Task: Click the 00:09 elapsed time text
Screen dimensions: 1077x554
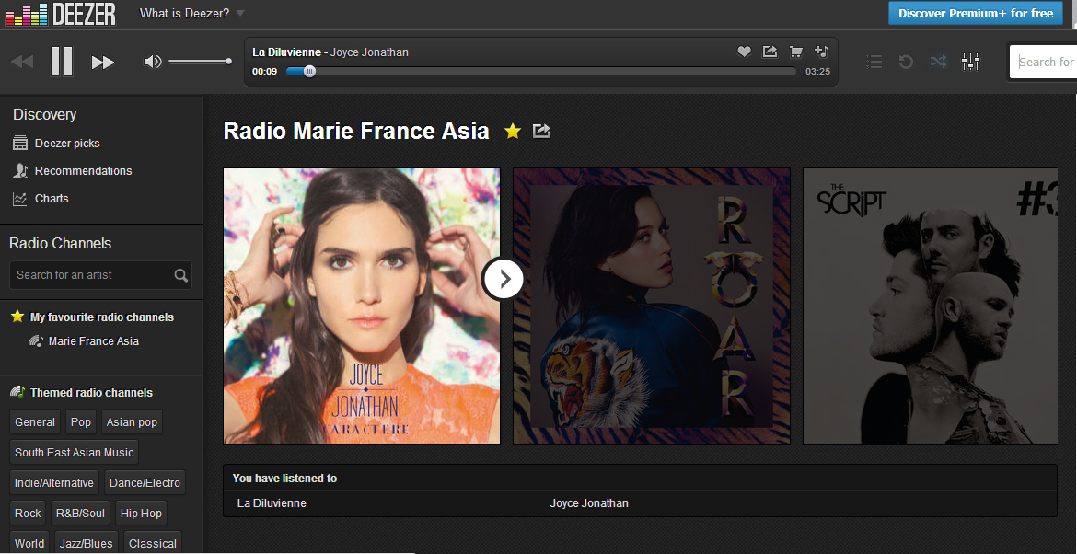Action: (x=264, y=72)
